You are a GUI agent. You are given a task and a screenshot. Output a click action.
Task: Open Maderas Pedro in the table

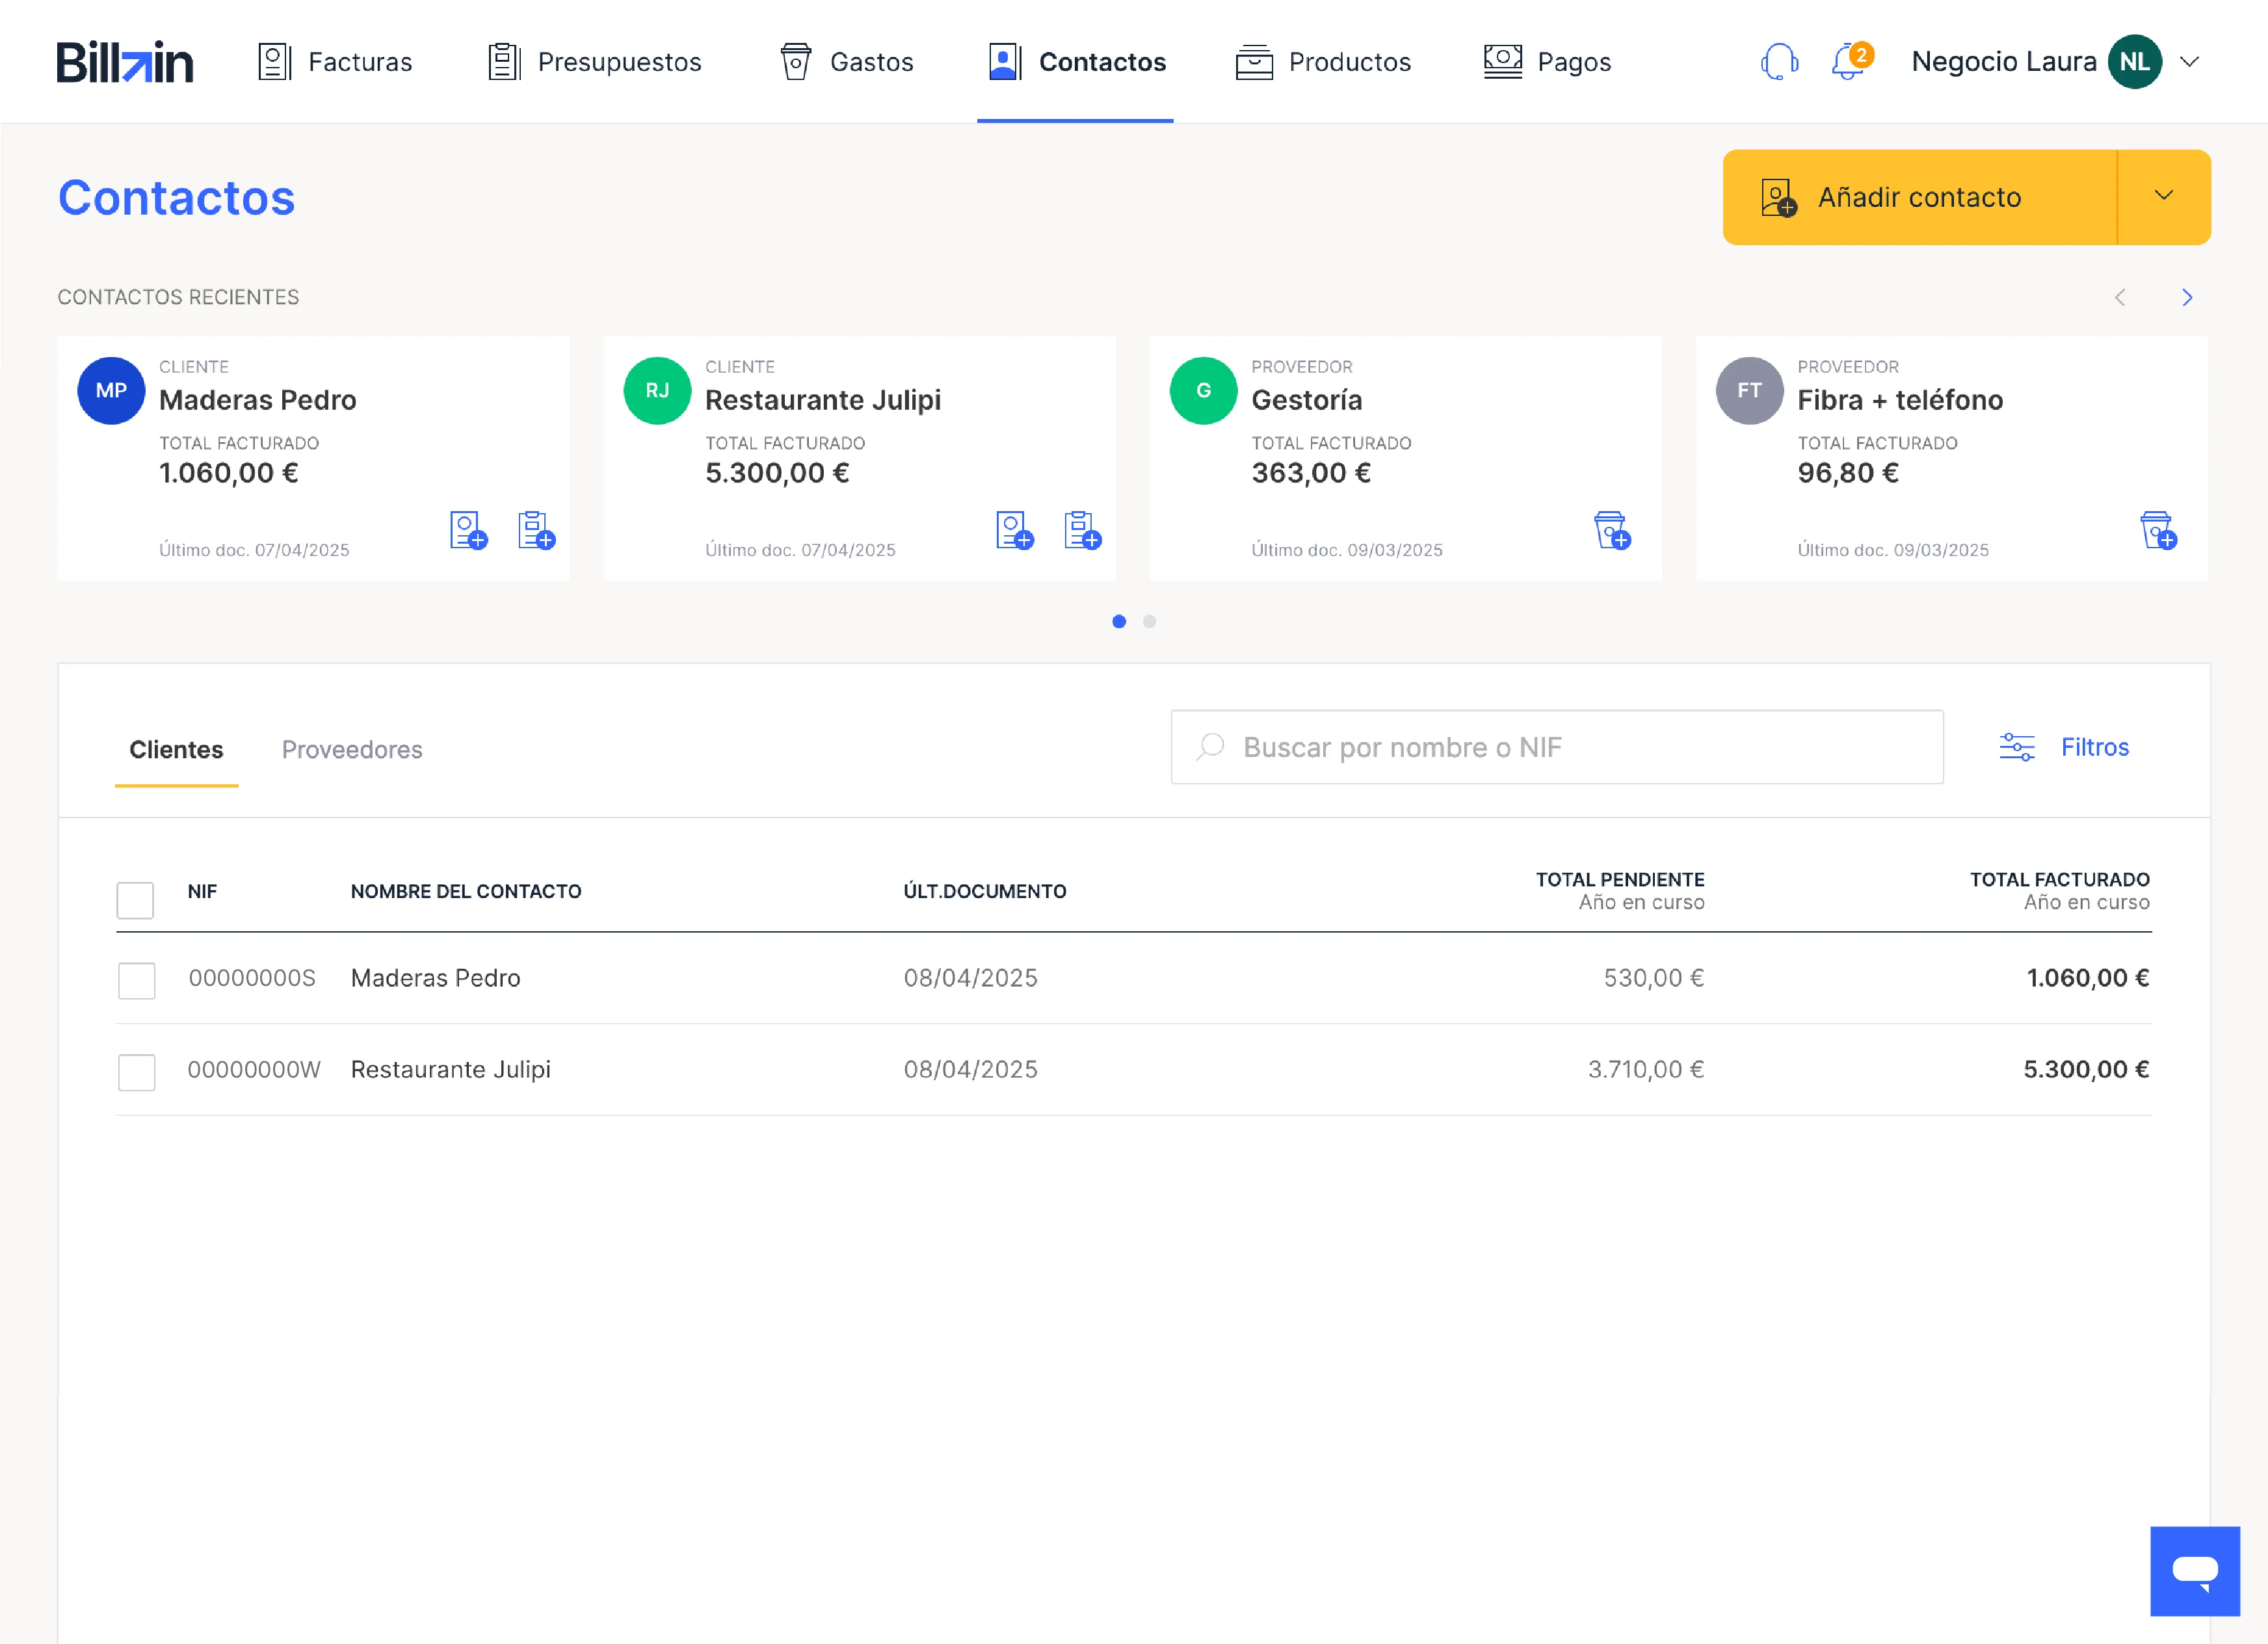[x=435, y=978]
